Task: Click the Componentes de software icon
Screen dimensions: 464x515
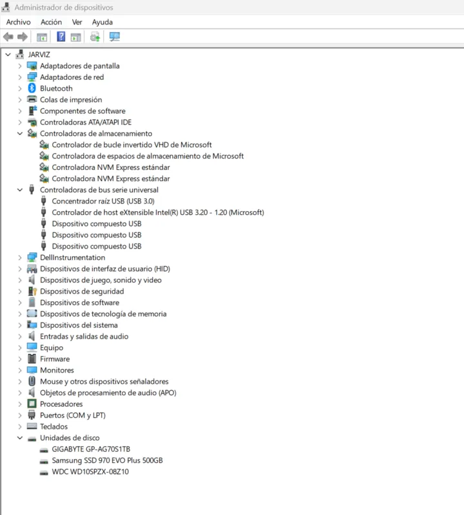Action: tap(32, 111)
